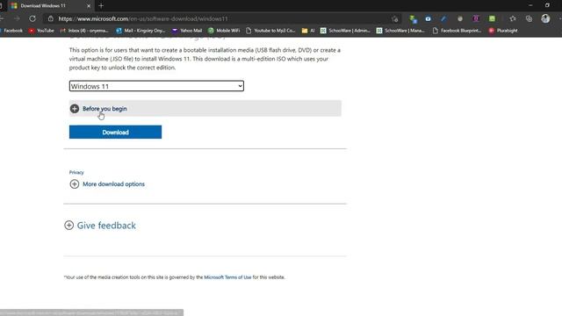Go forward with the forward arrow

(x=17, y=18)
